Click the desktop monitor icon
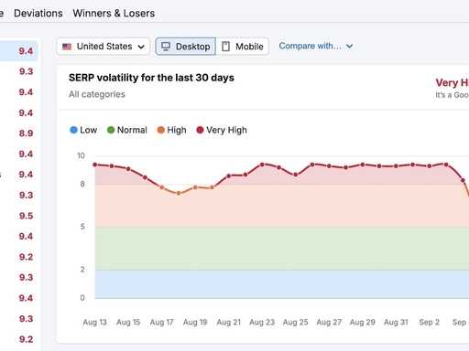The width and height of the screenshot is (469, 351). point(166,47)
